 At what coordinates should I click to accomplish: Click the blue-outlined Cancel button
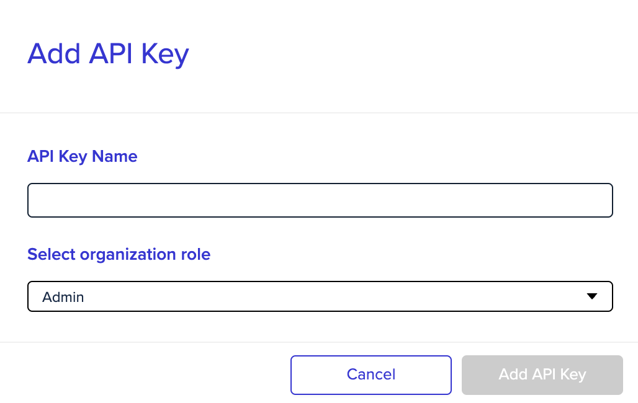click(371, 375)
